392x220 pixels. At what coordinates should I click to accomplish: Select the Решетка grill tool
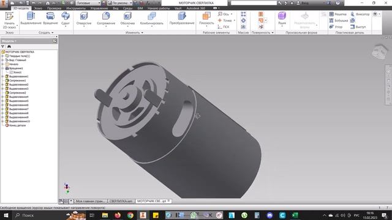337,14
